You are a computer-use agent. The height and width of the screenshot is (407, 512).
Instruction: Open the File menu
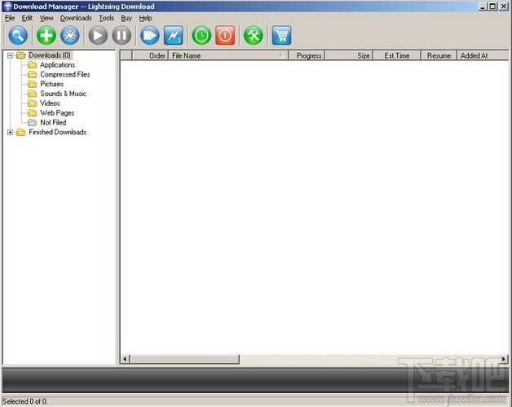[10, 18]
